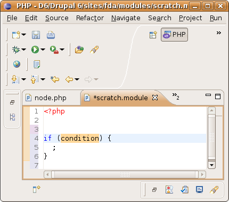Click the horizontal scrollbar thumb
Image resolution: width=229 pixels, height=202 pixels.
[125, 174]
